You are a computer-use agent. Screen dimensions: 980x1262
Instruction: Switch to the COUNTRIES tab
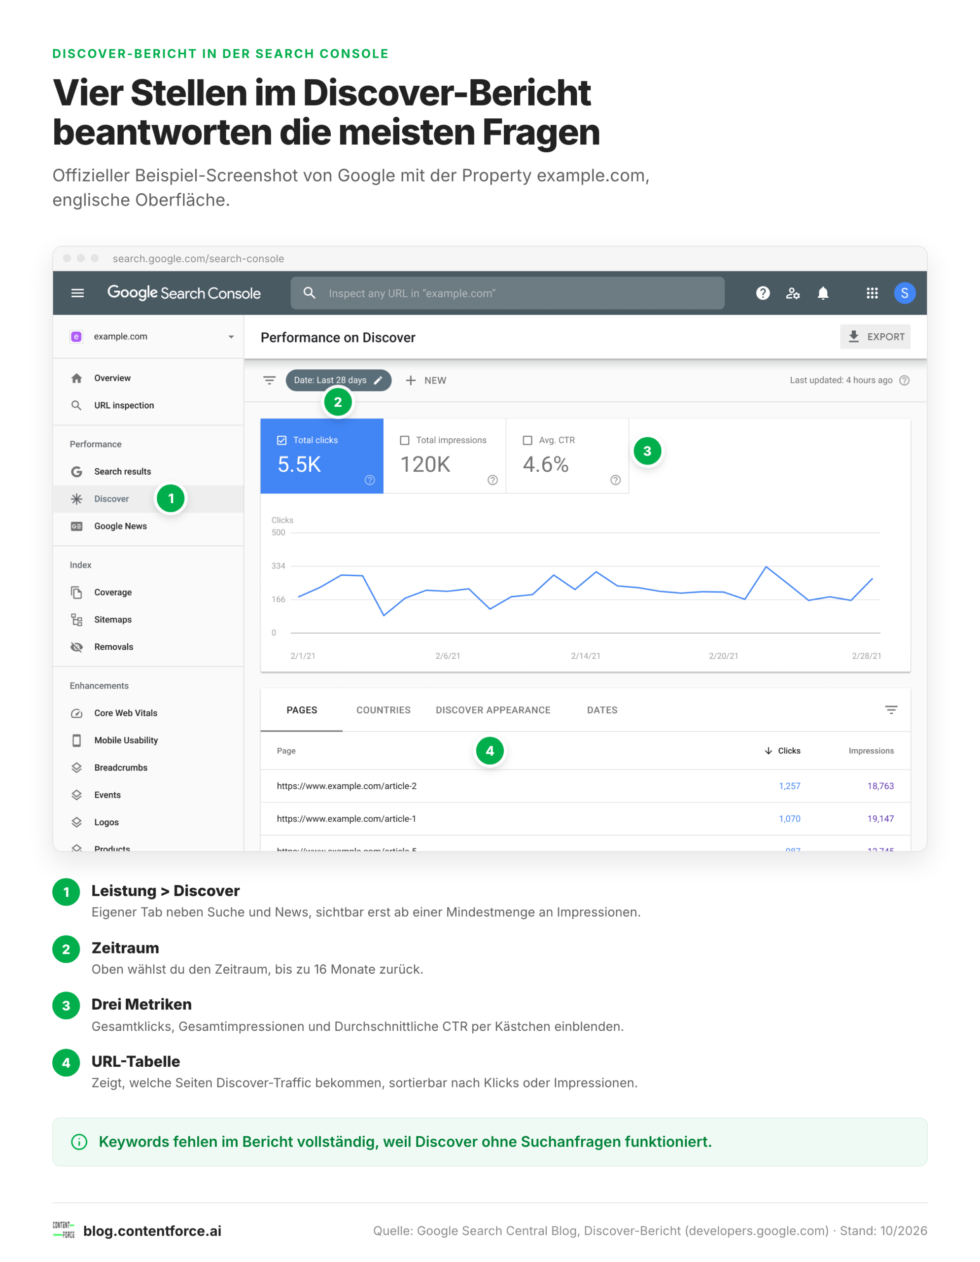tap(383, 709)
